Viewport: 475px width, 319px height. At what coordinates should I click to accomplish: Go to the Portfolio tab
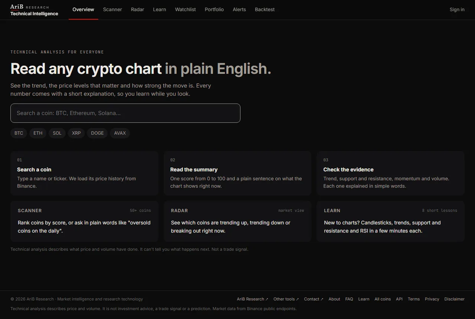point(214,10)
